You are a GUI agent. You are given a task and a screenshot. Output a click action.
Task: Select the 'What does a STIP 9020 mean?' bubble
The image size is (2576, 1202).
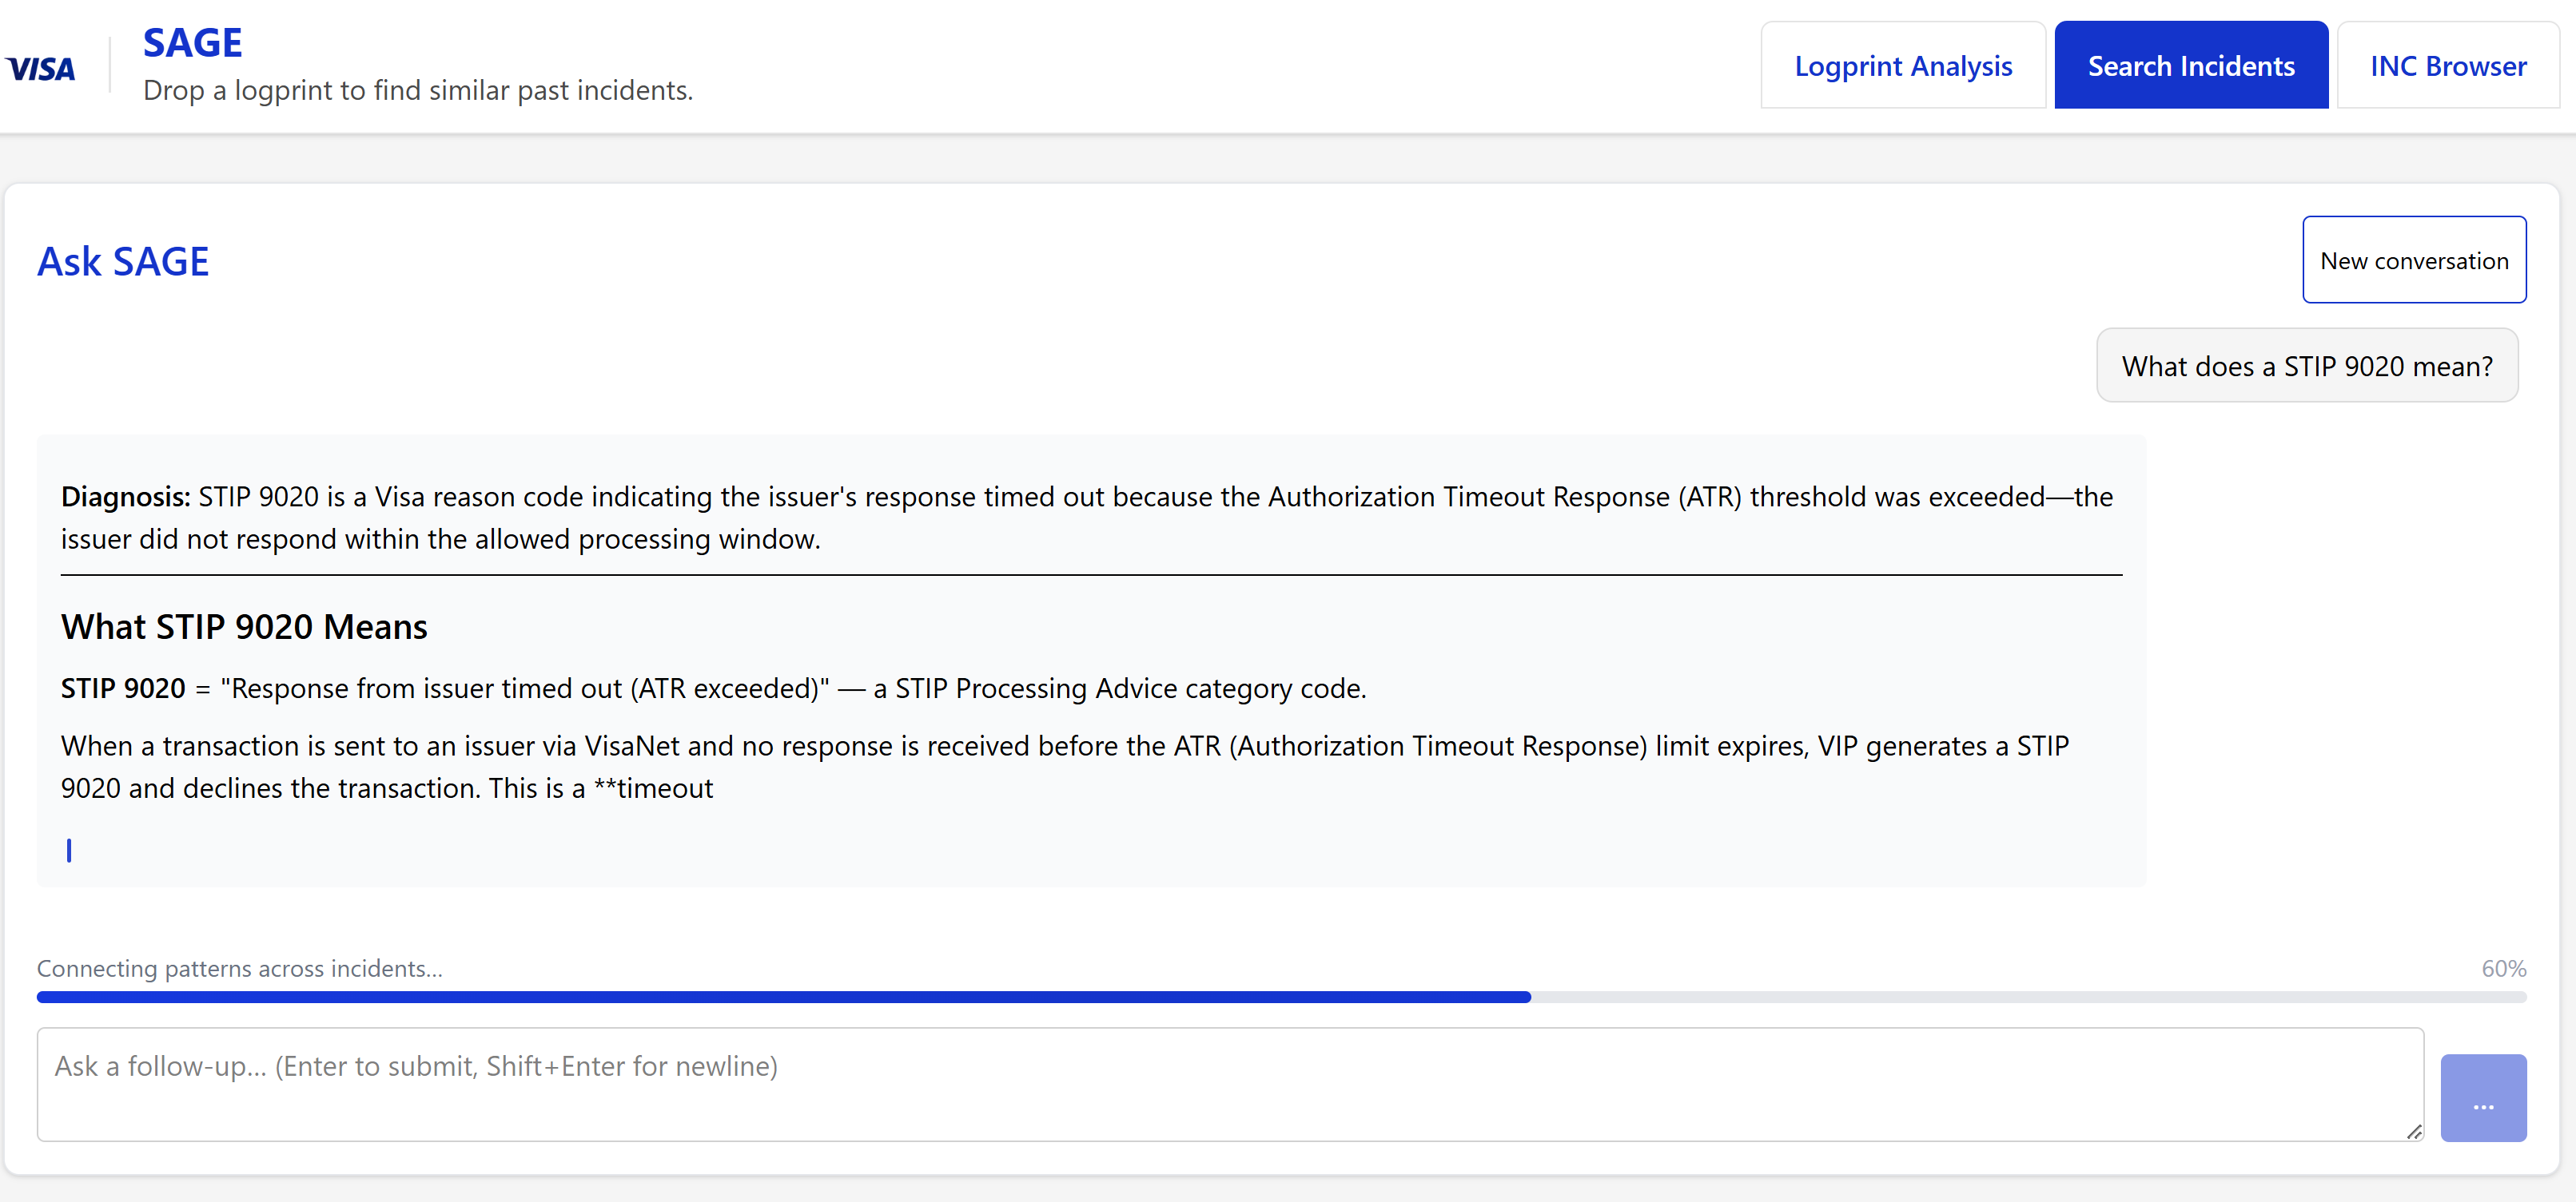coord(2307,367)
